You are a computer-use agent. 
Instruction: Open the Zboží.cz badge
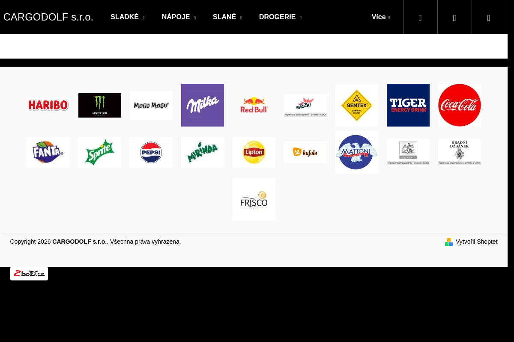point(29,274)
